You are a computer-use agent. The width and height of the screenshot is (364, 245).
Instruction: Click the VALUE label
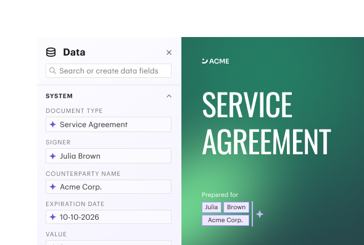56,234
